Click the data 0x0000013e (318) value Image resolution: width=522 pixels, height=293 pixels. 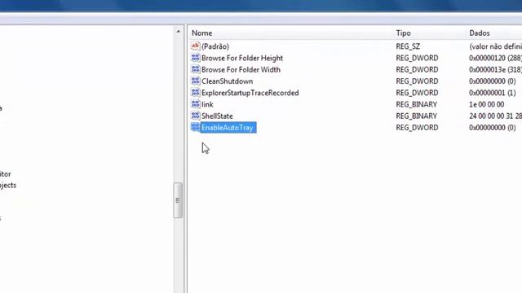[495, 70]
